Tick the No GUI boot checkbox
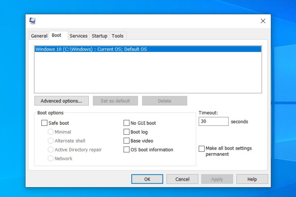The width and height of the screenshot is (296, 197). tap(126, 123)
